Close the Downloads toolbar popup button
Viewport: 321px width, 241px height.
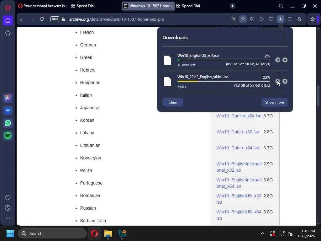[280, 19]
